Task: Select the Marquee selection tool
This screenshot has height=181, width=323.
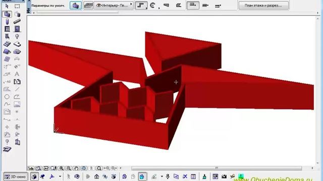Action: pyautogui.click(x=17, y=6)
